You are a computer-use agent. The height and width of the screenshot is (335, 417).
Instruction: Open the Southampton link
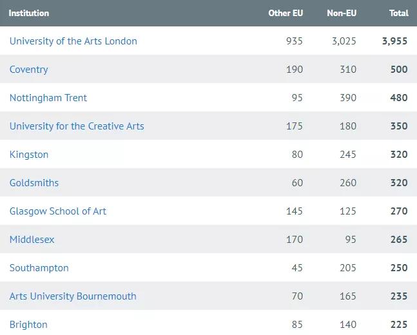pyautogui.click(x=39, y=268)
